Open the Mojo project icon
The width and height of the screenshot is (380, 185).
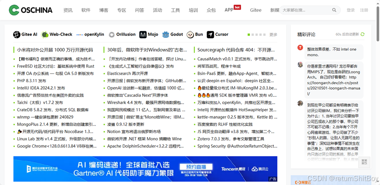point(143,35)
